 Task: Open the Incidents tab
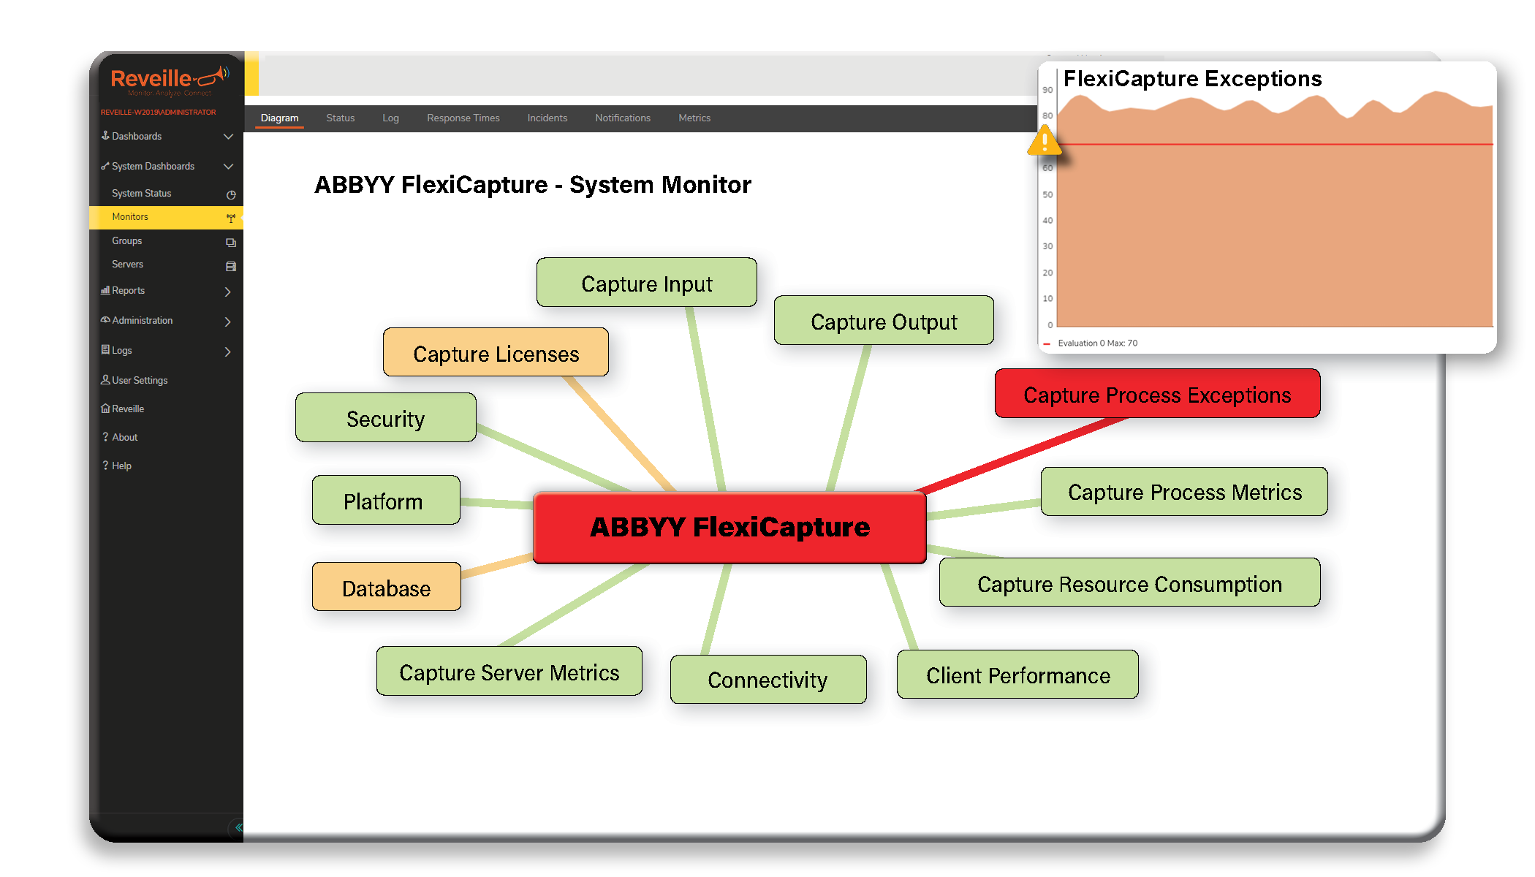point(547,118)
